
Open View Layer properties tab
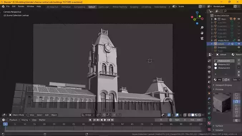tap(209, 77)
